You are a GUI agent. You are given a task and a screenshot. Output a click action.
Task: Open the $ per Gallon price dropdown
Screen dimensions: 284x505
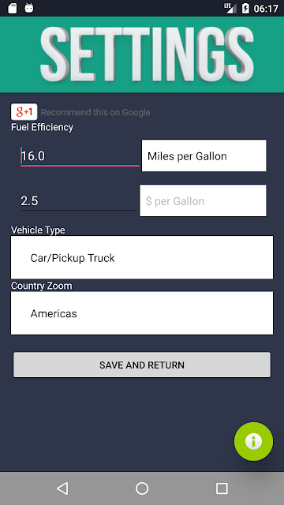click(x=203, y=200)
